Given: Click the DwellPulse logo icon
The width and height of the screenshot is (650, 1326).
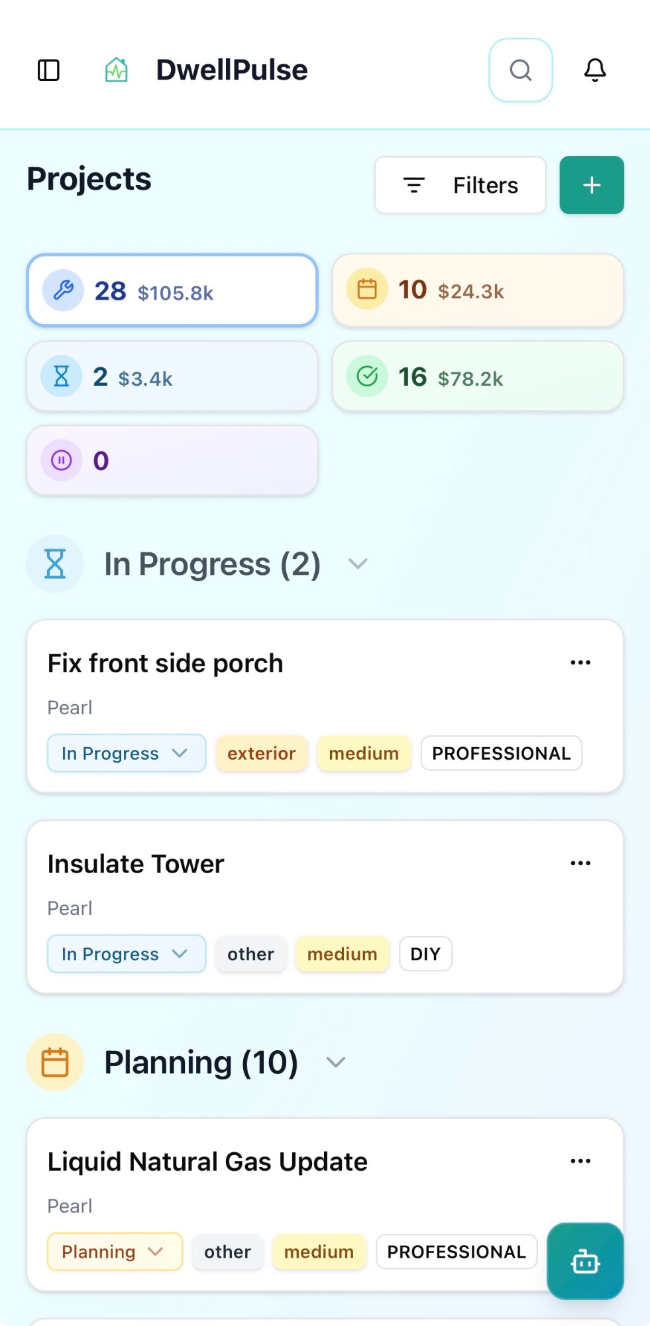Looking at the screenshot, I should pyautogui.click(x=117, y=69).
